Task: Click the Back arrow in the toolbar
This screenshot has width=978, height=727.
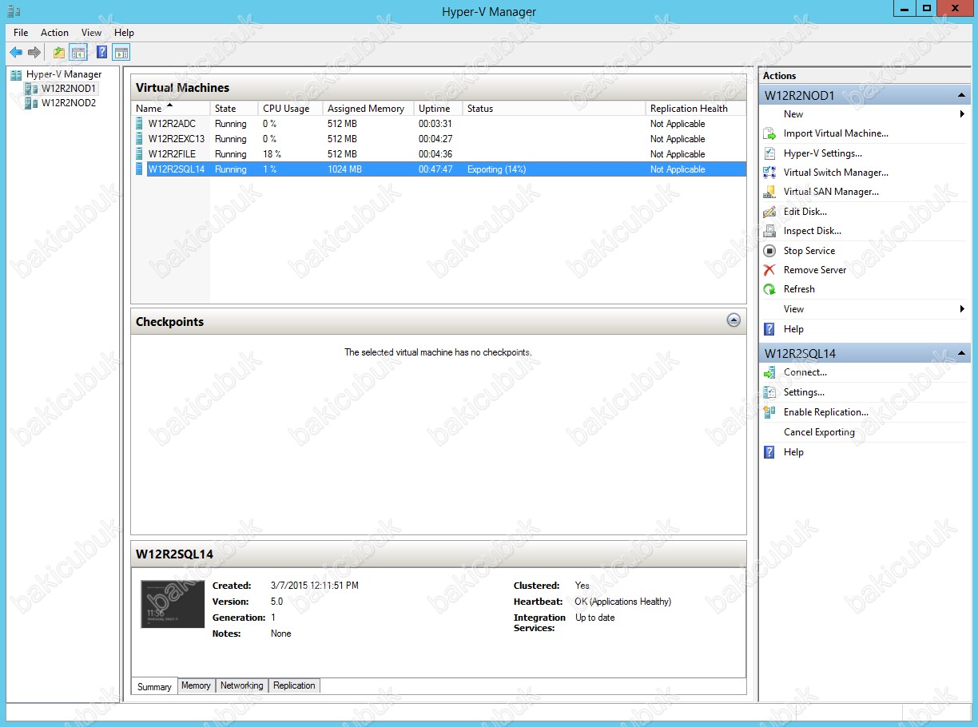Action: pyautogui.click(x=16, y=53)
